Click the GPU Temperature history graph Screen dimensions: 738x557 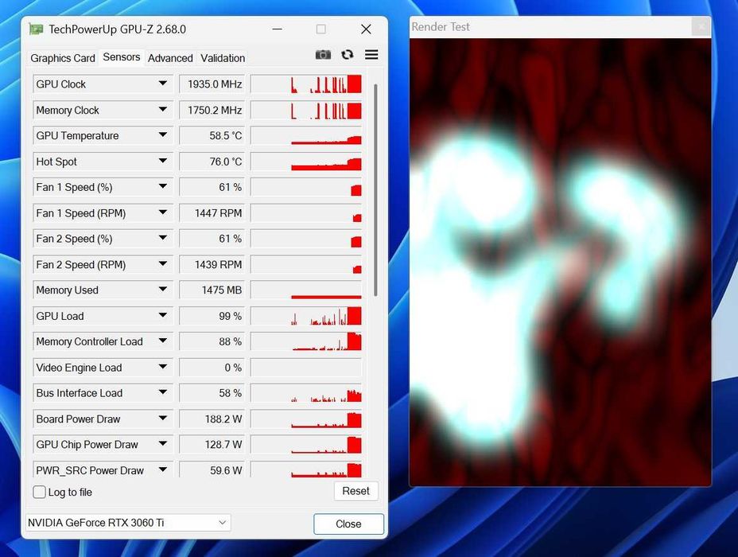coord(306,135)
